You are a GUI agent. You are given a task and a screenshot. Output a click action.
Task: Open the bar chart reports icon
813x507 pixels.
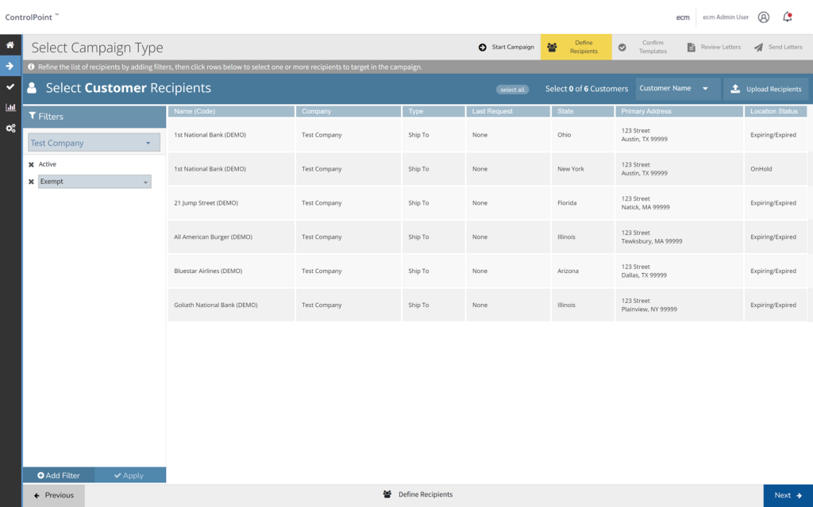coord(10,107)
